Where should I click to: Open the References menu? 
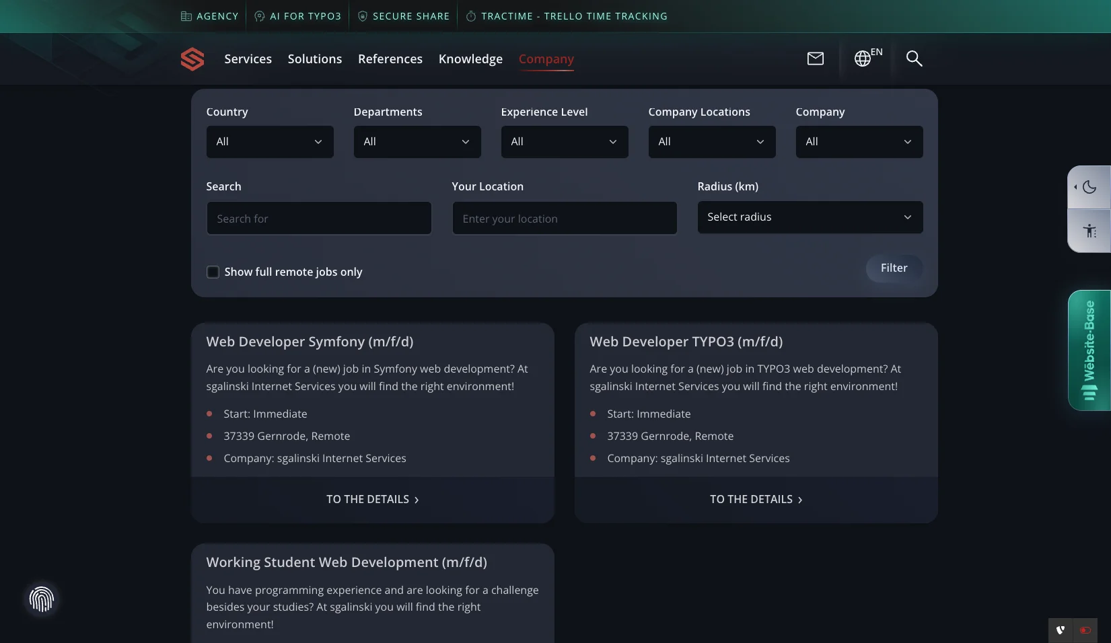pos(390,59)
